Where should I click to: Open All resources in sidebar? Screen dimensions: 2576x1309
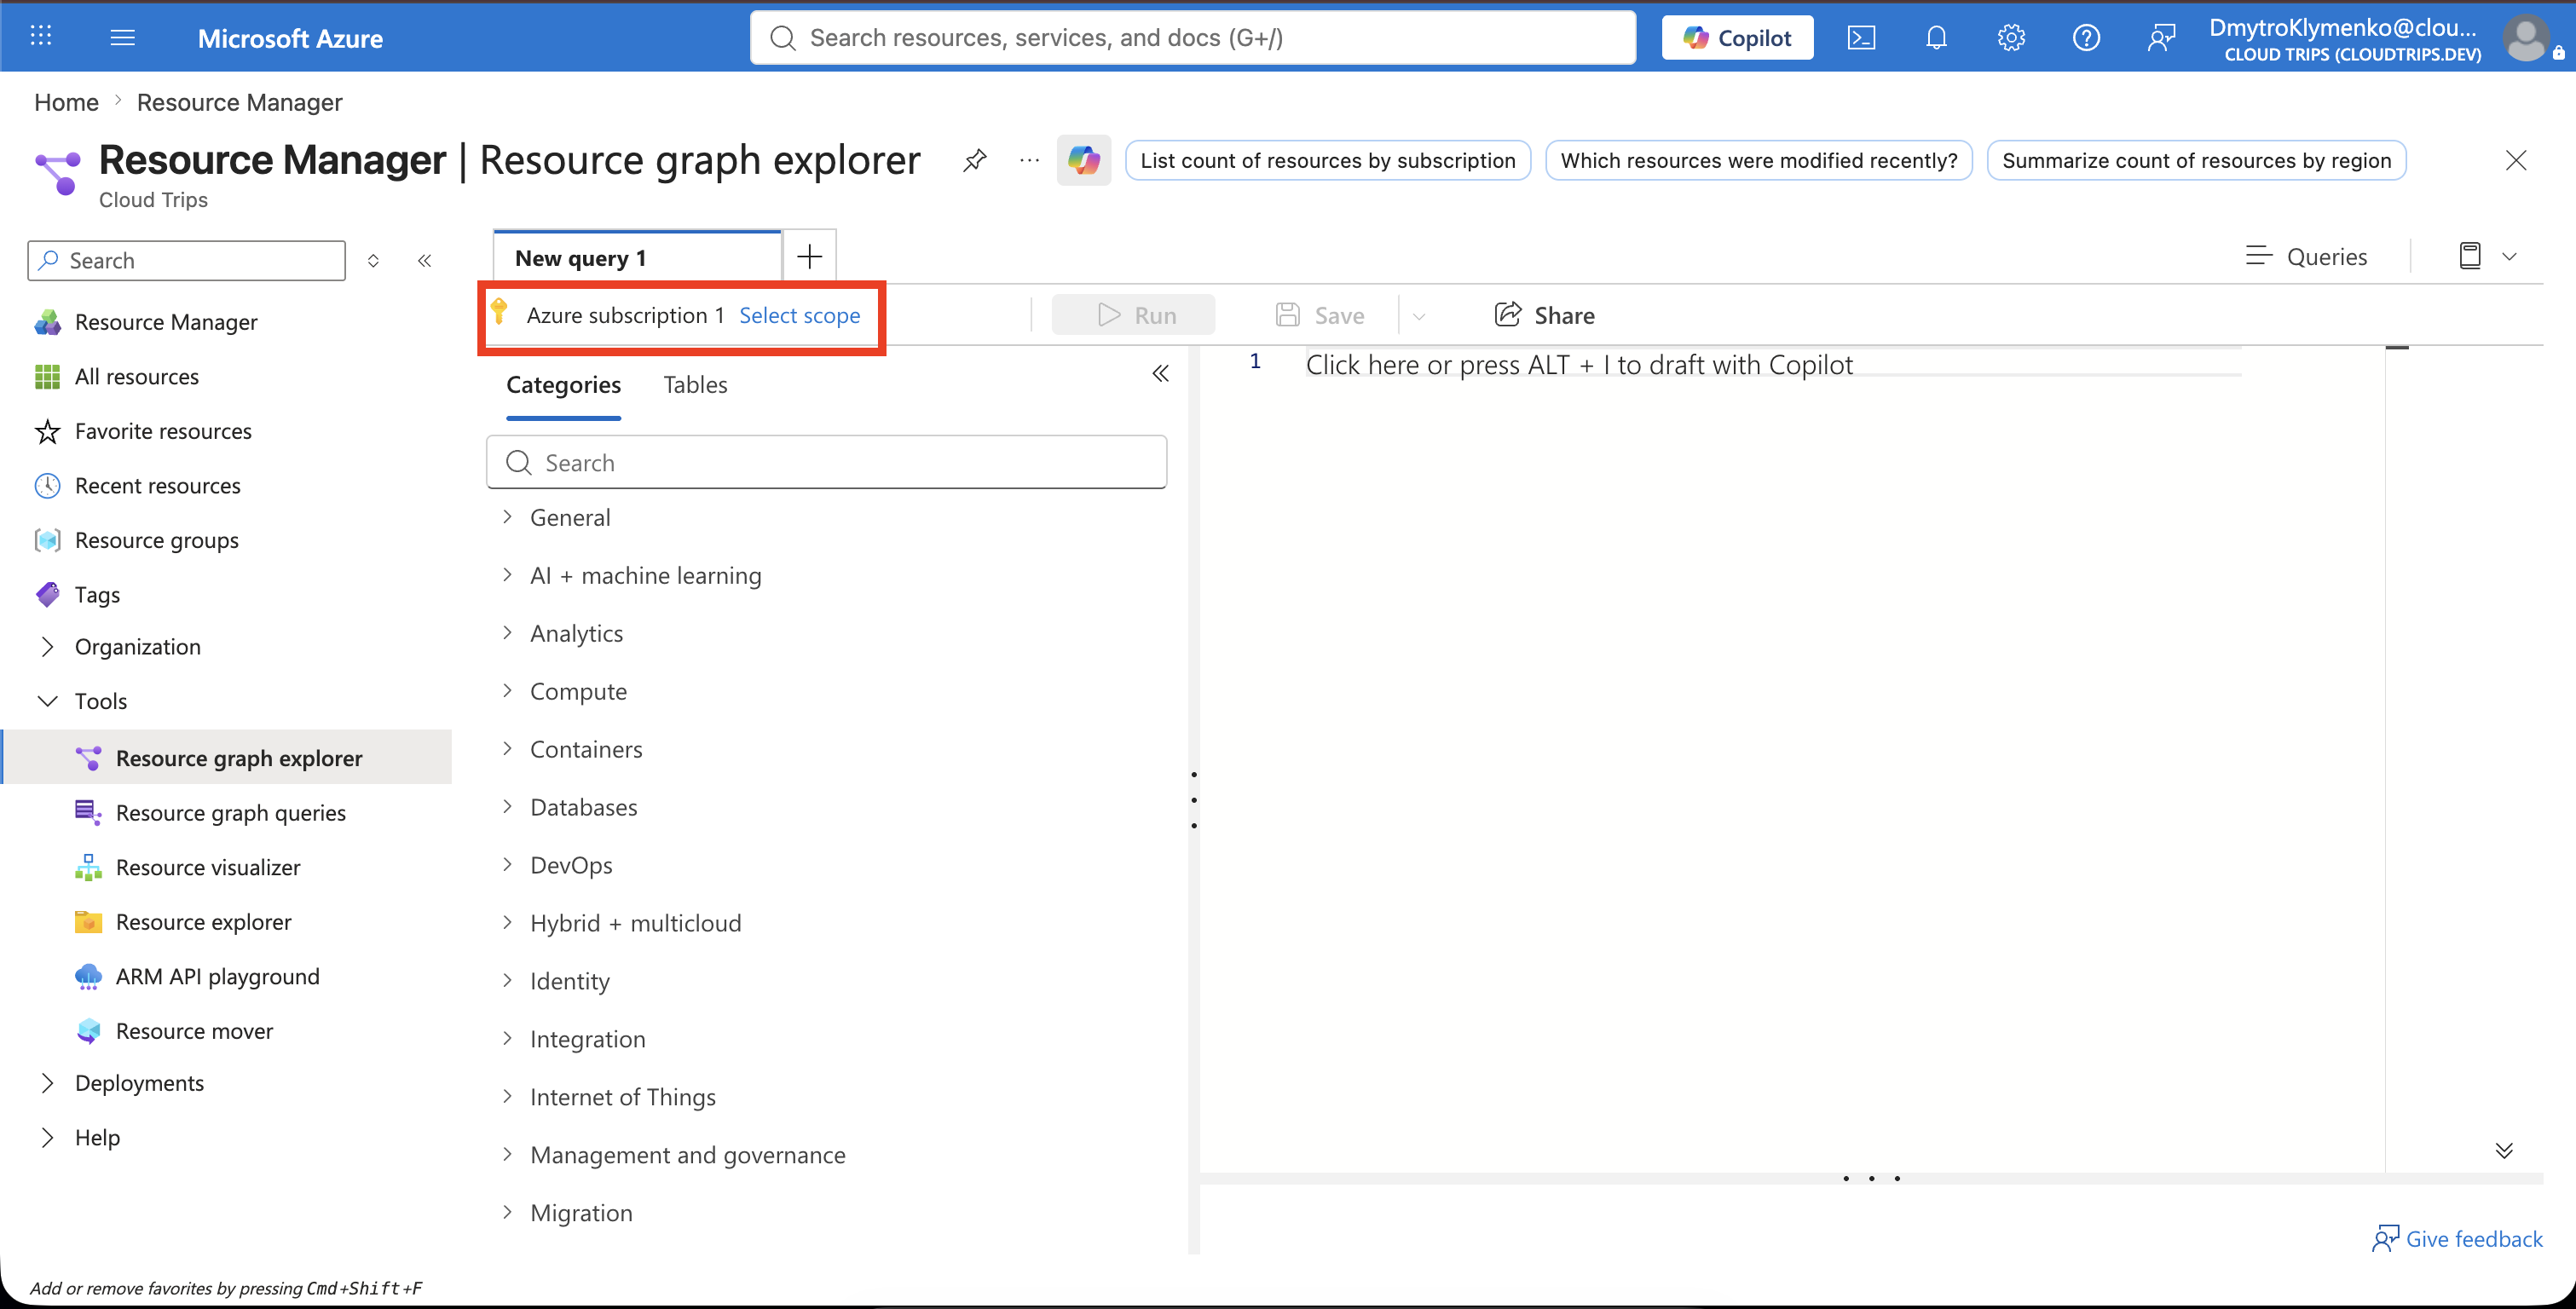tap(137, 376)
